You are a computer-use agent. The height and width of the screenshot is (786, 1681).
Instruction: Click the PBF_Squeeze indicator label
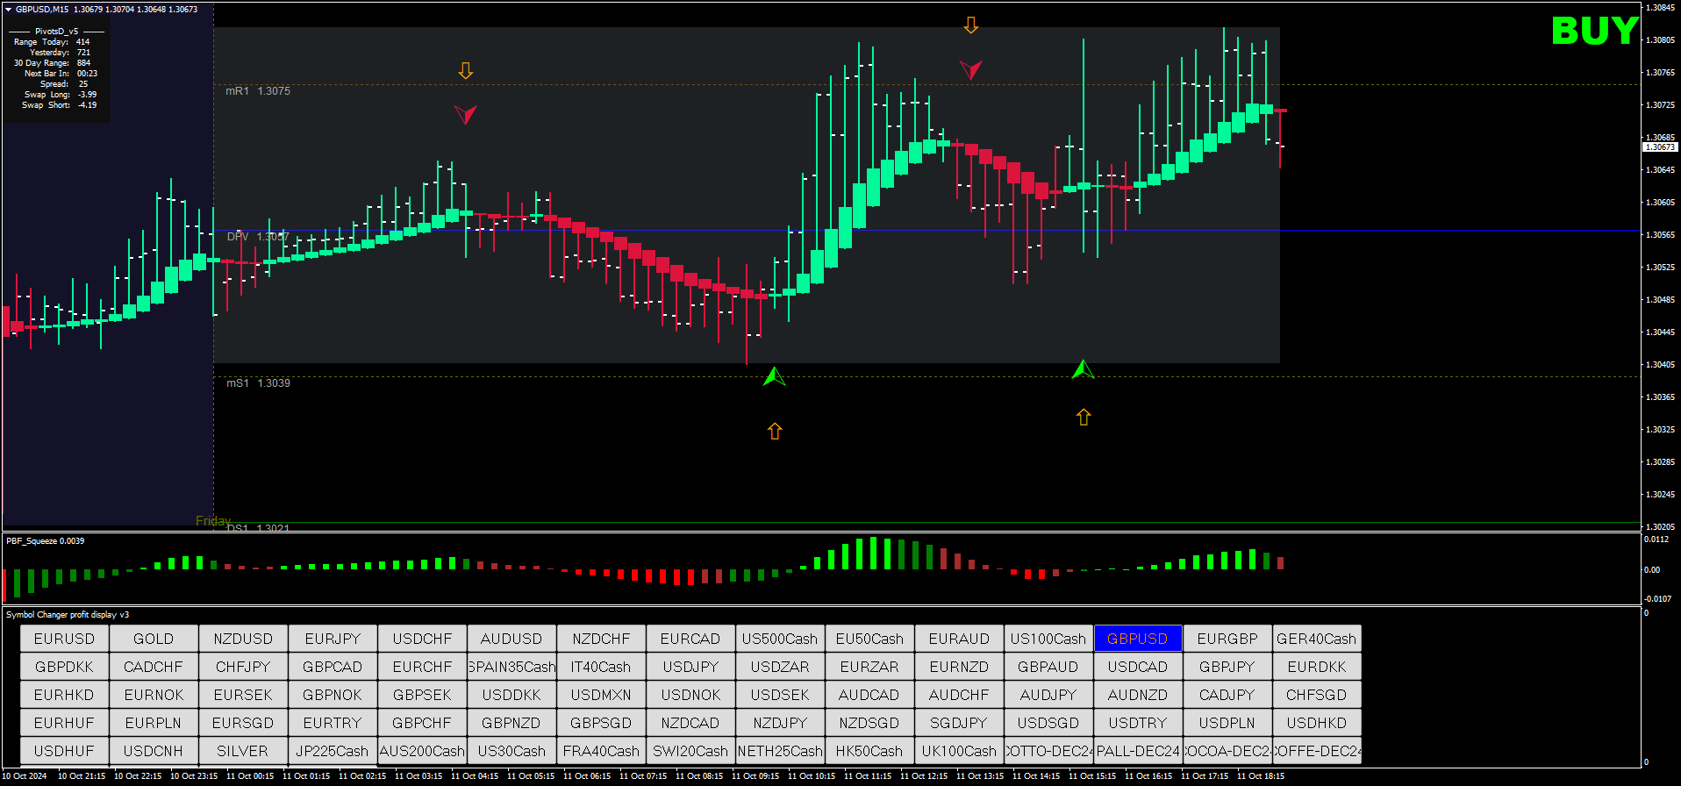coord(45,541)
